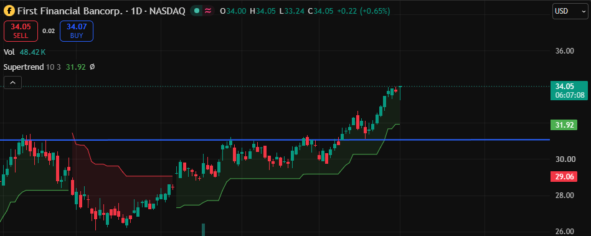Click the Supertrend ø symbol
The image size is (591, 236).
92,67
